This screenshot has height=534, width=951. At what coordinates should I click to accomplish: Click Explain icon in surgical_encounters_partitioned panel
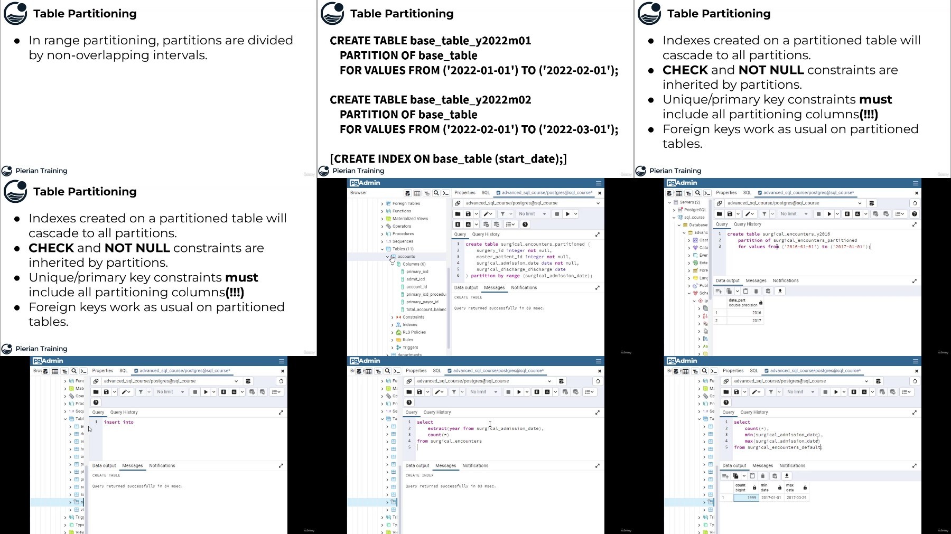[x=458, y=224]
